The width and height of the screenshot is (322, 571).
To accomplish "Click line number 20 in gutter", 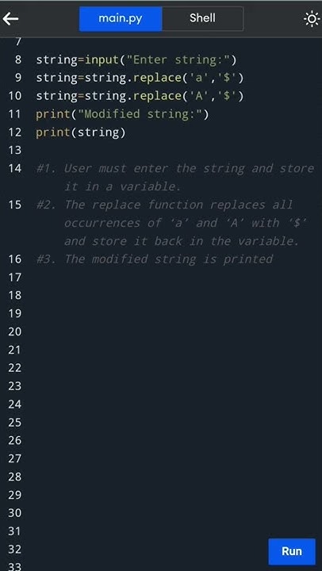I will click(x=14, y=331).
